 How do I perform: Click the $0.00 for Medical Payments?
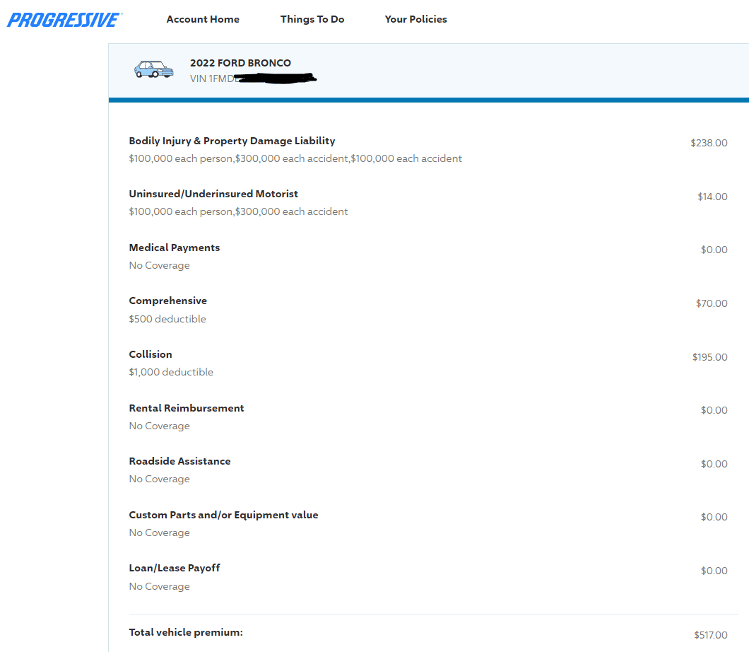tap(714, 250)
